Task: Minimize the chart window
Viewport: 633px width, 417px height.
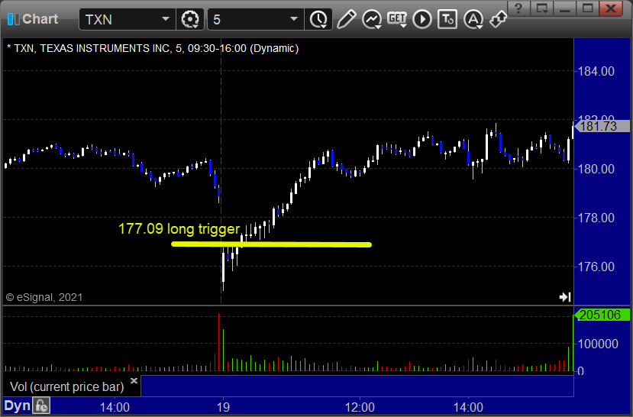Action: pos(565,8)
